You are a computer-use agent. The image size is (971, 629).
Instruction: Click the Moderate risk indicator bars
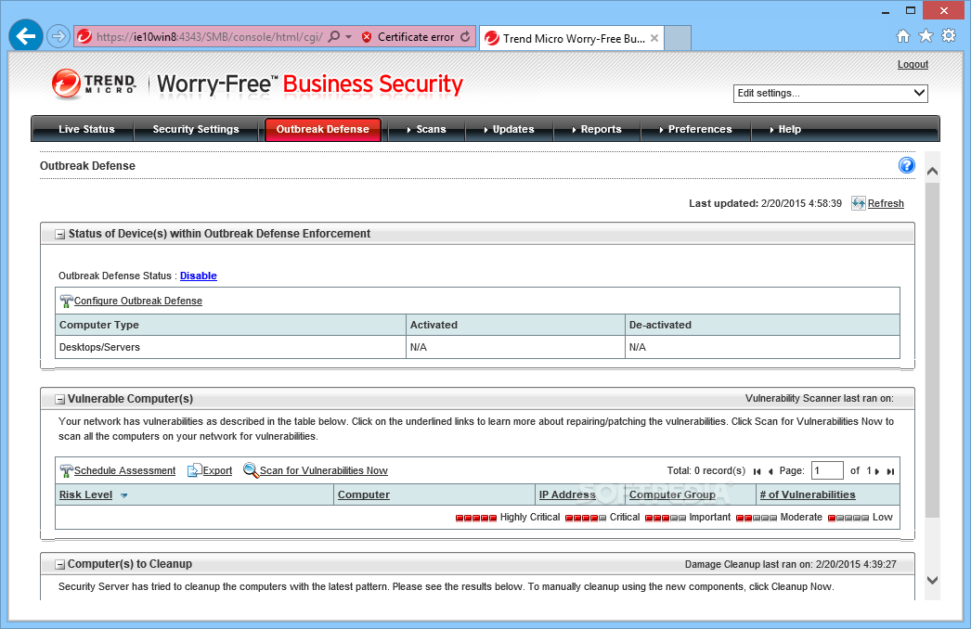click(x=757, y=519)
